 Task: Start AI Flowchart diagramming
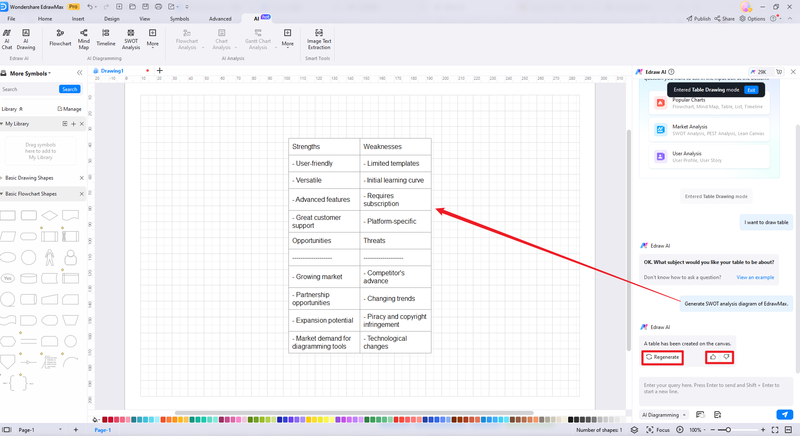60,38
